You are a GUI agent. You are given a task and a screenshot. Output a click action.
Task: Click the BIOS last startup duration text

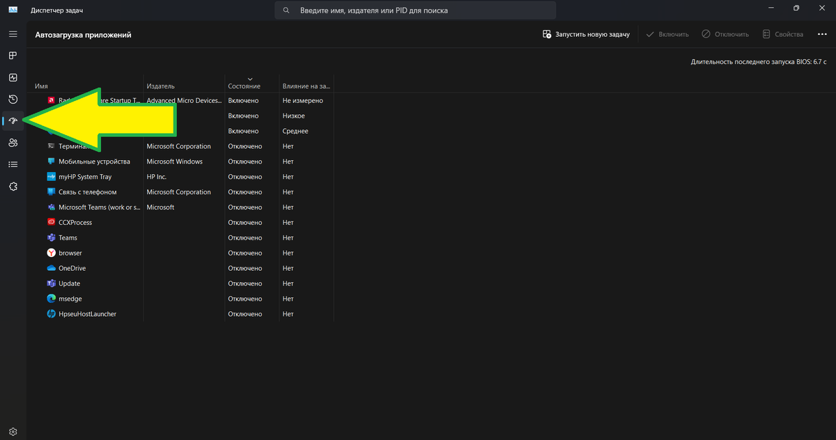[758, 62]
